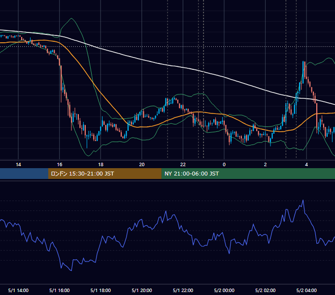Viewport: 335px width, 295px height.
Task: Click the 5/2 04:00 label on indicator axis
Action: pyautogui.click(x=306, y=290)
